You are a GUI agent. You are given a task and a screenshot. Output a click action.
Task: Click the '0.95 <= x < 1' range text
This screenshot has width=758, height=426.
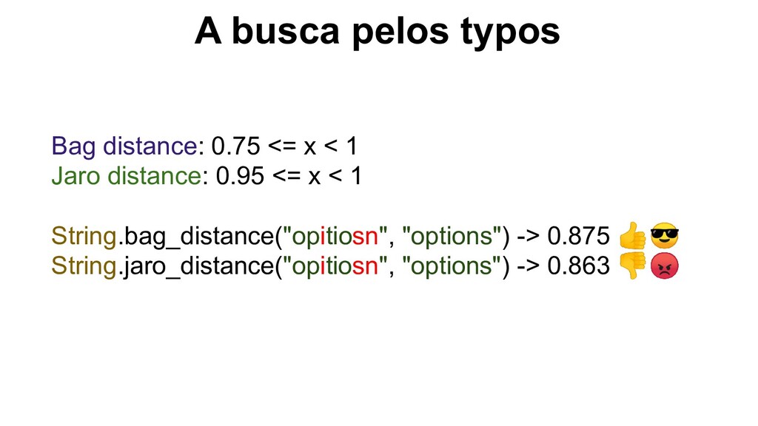tap(289, 175)
